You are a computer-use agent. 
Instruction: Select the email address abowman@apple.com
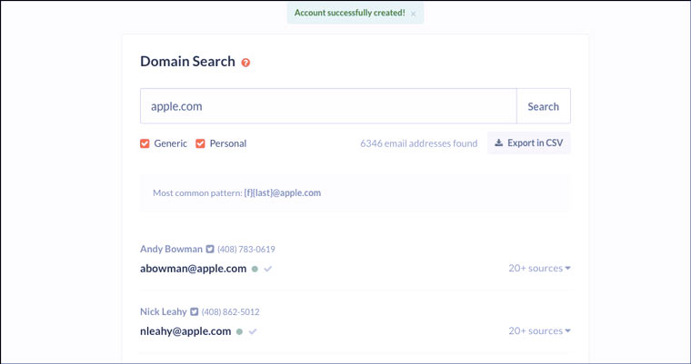tap(193, 269)
